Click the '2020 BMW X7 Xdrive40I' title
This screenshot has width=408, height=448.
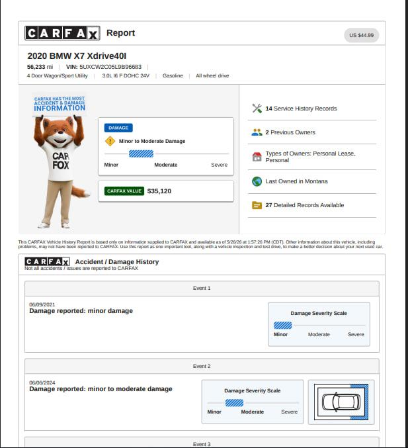click(x=77, y=56)
